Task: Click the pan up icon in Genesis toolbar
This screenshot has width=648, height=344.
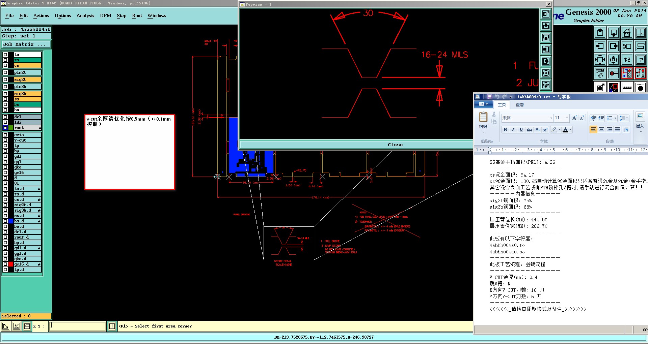Action: click(x=600, y=33)
